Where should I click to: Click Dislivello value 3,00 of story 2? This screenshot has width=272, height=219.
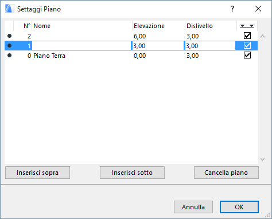click(x=193, y=36)
